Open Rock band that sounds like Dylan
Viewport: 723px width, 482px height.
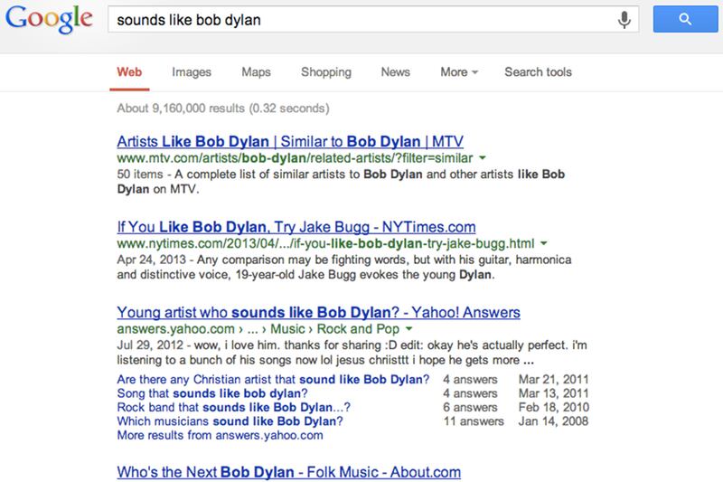pos(230,407)
